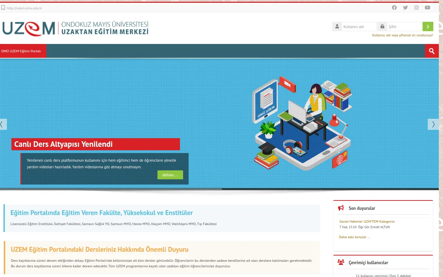Click the bookmark icon beside the site URL
This screenshot has height=277, width=443.
point(3,8)
